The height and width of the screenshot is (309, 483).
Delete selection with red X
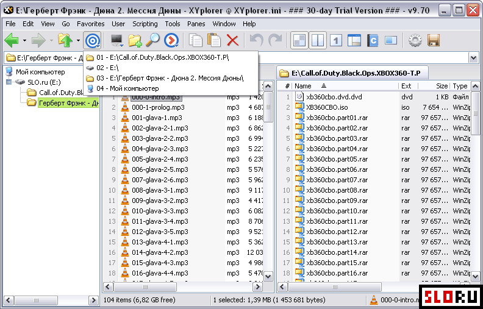click(232, 41)
